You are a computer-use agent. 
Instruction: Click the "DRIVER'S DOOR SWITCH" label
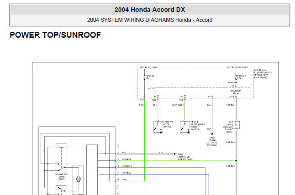[168, 124]
